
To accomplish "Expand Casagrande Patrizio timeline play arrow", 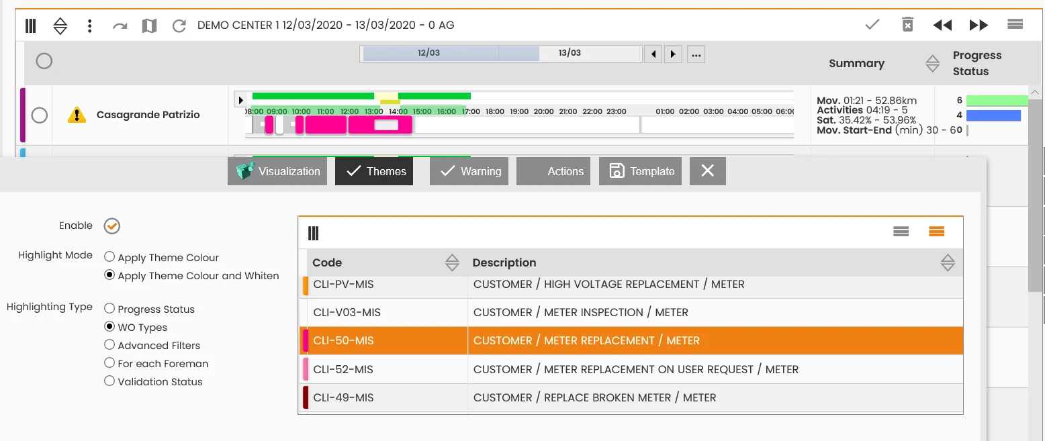I will click(x=240, y=100).
